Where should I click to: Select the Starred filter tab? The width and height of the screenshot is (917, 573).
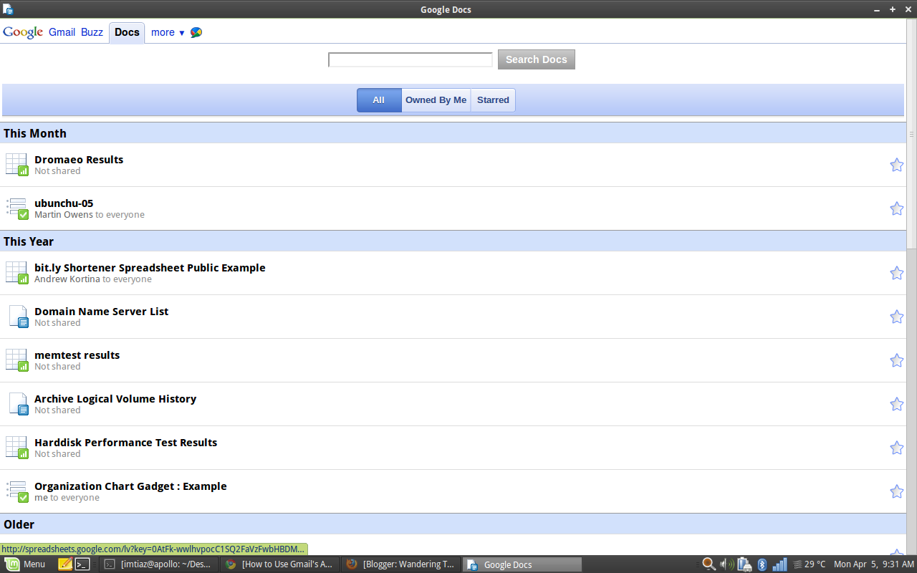pos(493,100)
